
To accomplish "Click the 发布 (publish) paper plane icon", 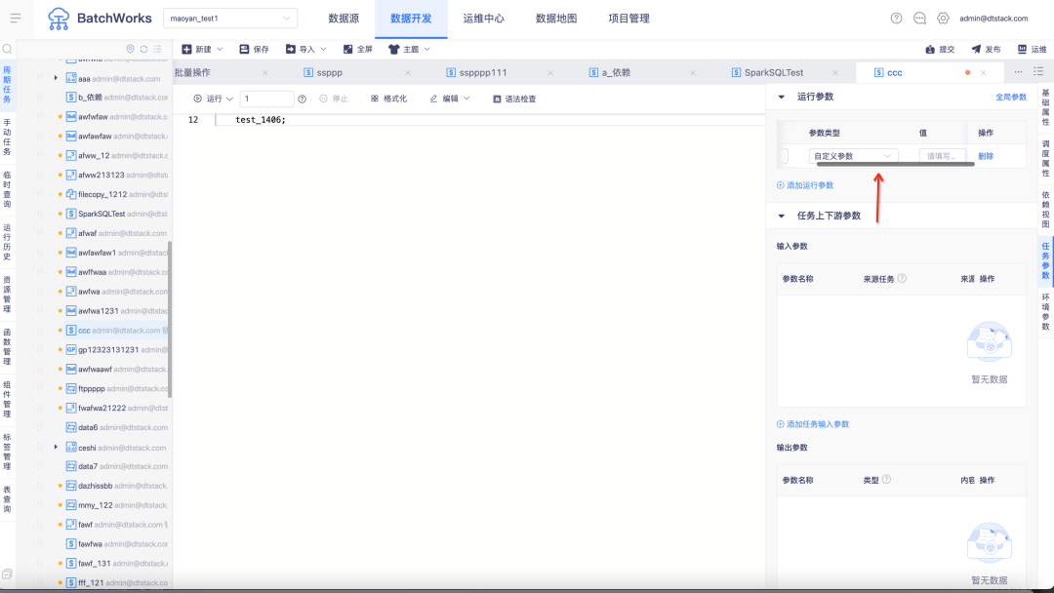I will pos(976,49).
